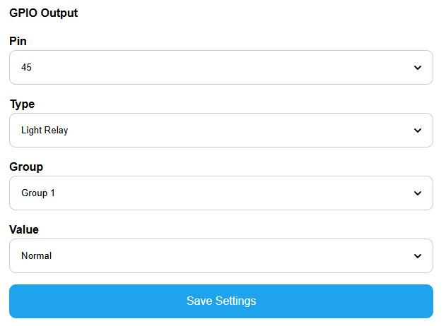Click the Group 1 selected option text
The image size is (446, 326).
[38, 193]
